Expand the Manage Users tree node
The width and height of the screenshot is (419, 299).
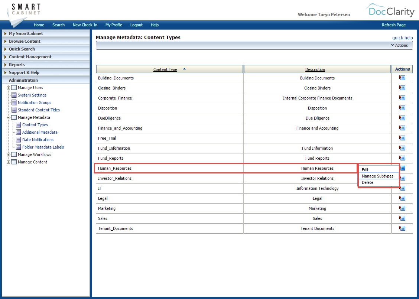tap(8, 88)
